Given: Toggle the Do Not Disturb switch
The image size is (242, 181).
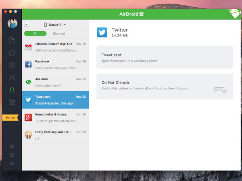Looking at the screenshot, I should coord(220,90).
